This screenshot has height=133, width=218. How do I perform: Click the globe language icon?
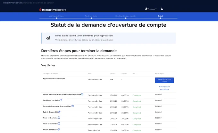(146, 9)
